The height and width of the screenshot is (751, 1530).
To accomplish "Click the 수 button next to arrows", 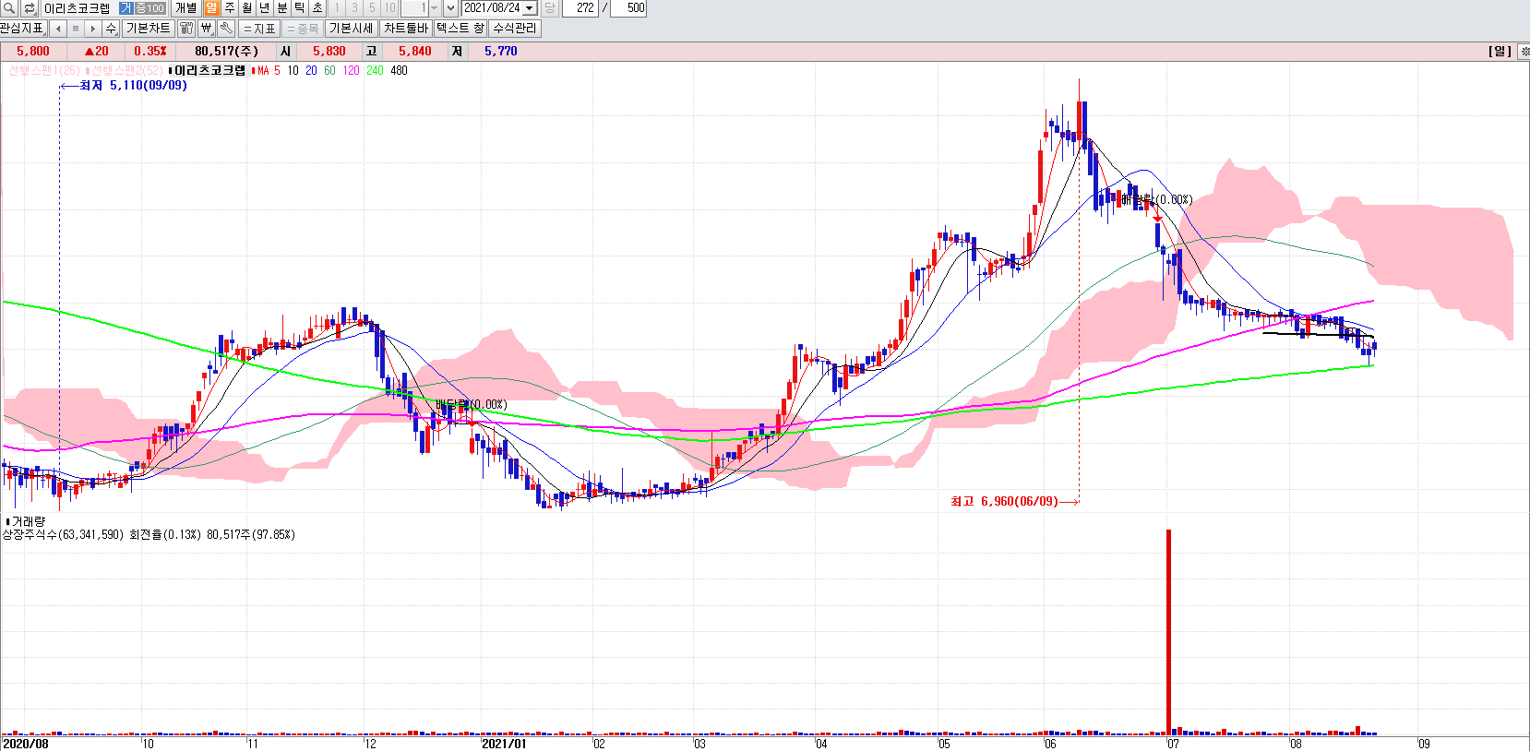I will pyautogui.click(x=111, y=29).
